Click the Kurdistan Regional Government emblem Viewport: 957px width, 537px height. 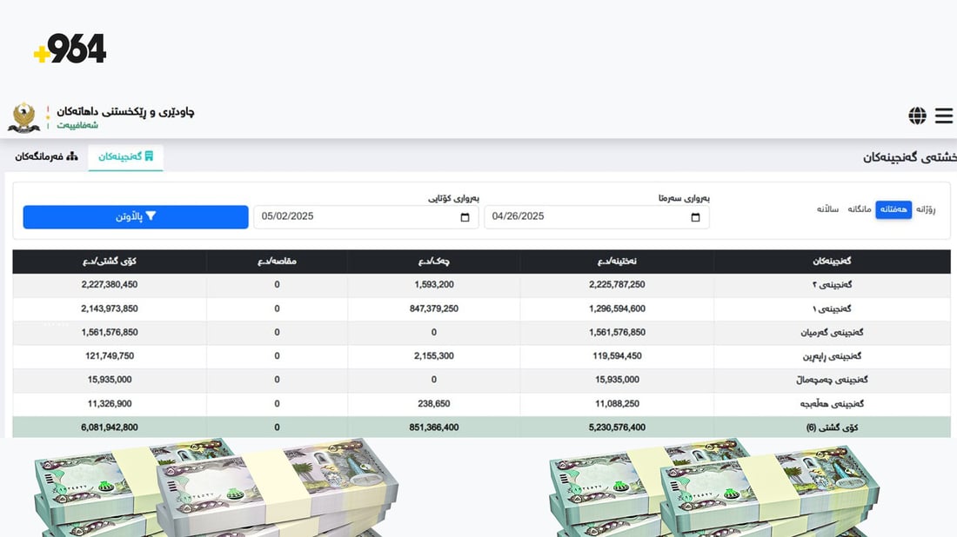[x=23, y=117]
